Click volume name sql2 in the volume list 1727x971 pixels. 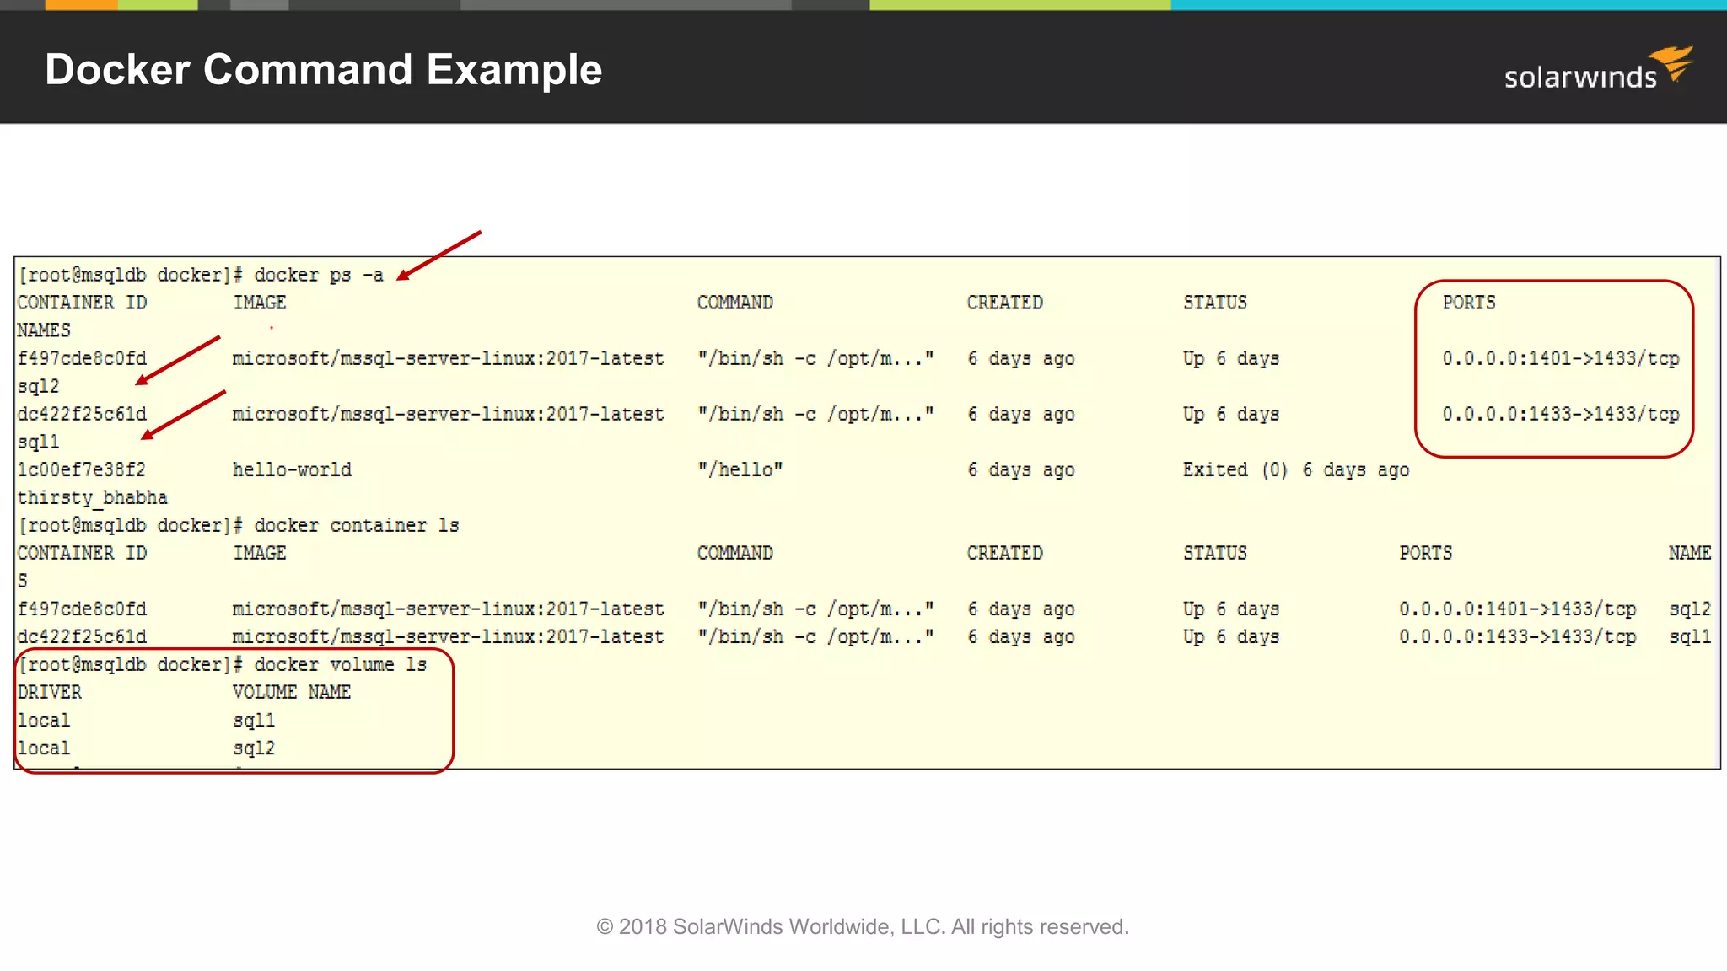click(254, 749)
